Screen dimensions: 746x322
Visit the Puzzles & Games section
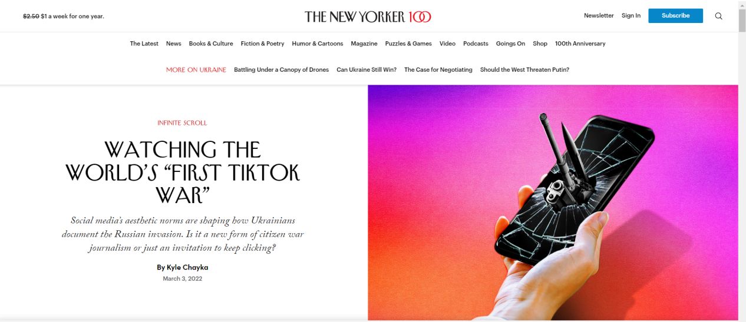[408, 44]
